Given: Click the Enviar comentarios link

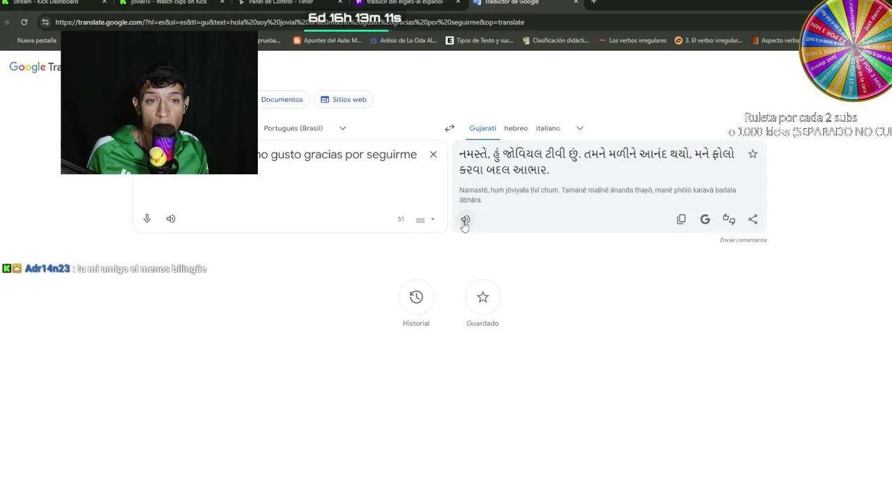Looking at the screenshot, I should [743, 241].
